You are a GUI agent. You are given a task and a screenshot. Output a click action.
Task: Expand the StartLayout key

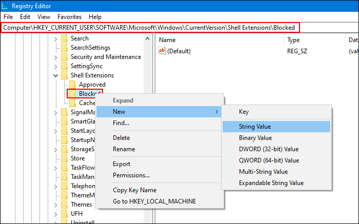coord(55,131)
